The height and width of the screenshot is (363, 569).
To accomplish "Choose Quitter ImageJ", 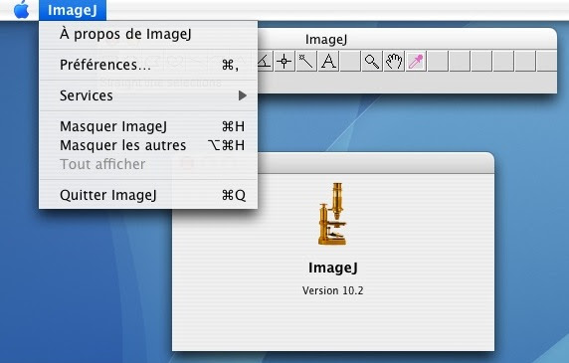I will 148,195.
